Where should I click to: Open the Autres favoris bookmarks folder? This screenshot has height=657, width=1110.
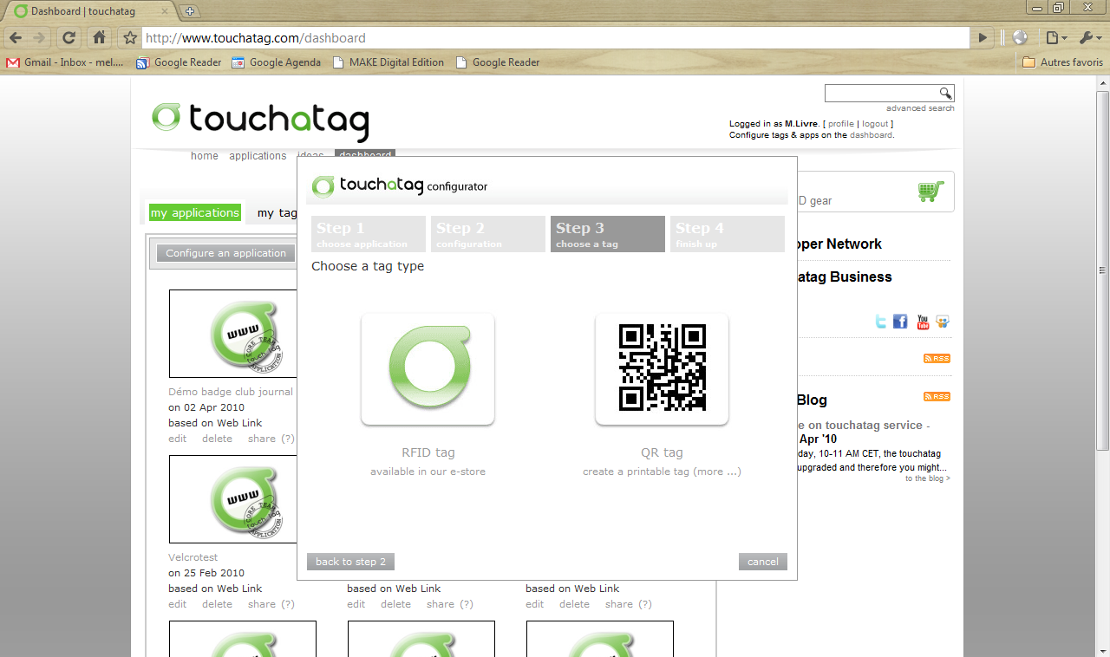pyautogui.click(x=1062, y=62)
